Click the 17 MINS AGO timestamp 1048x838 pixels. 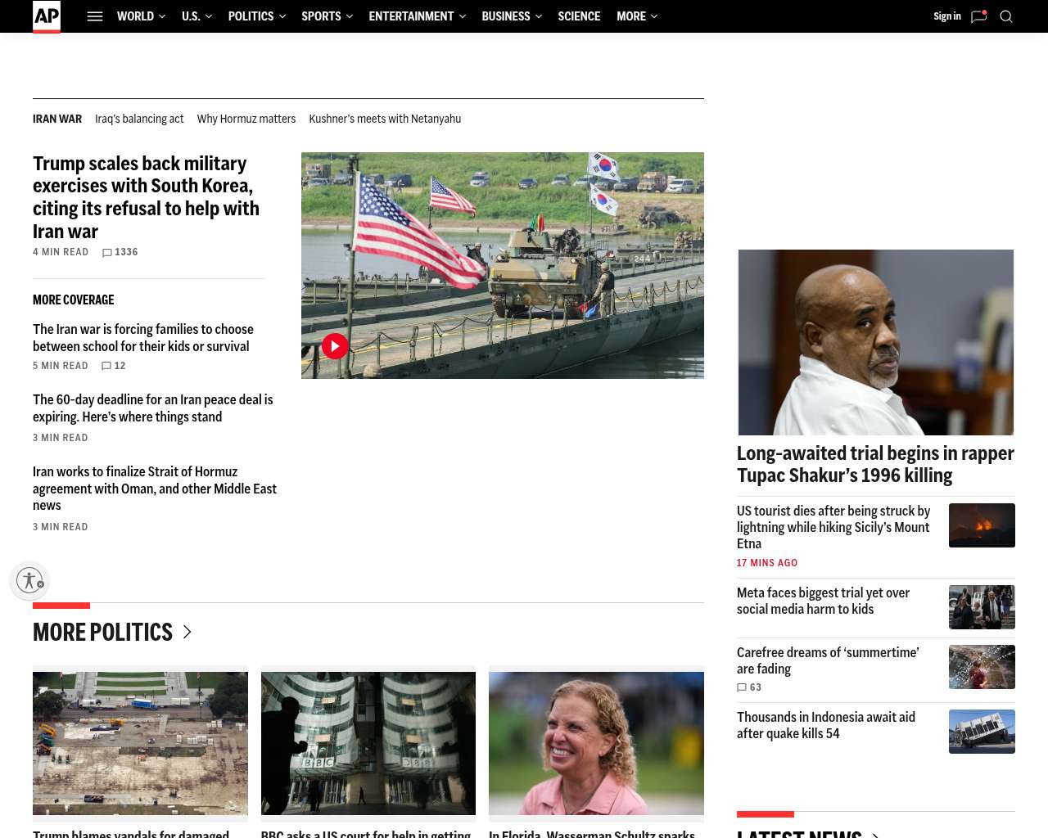[767, 563]
